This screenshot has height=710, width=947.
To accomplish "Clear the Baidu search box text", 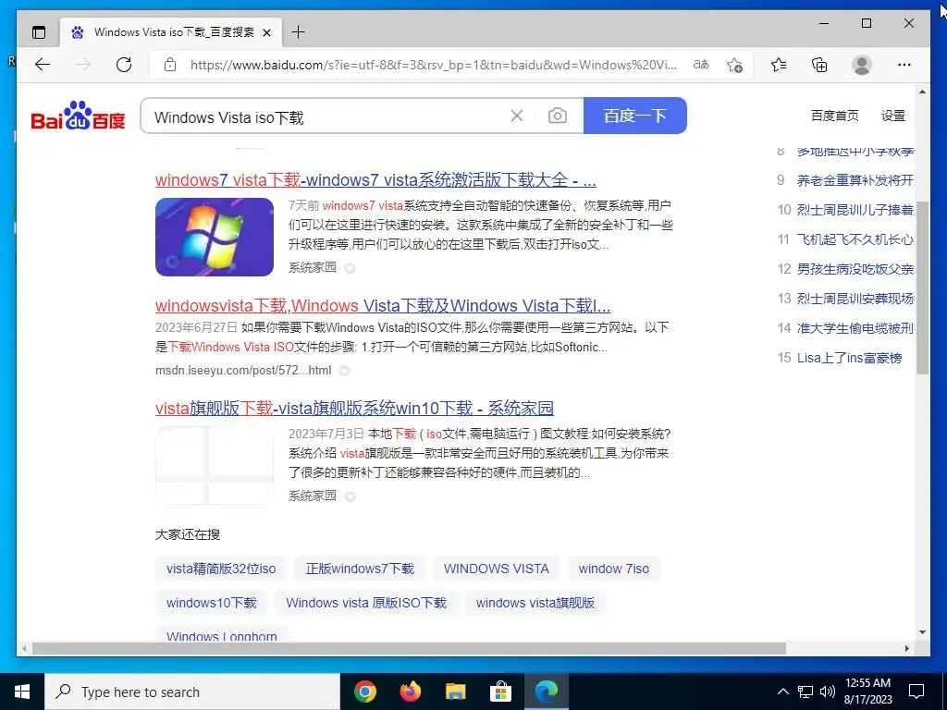I will [x=517, y=116].
